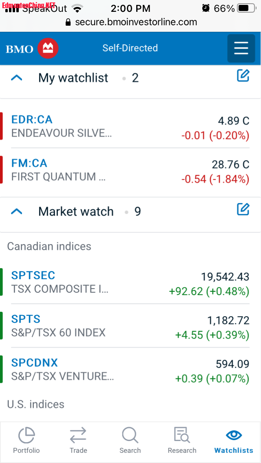261x463 pixels.
Task: Tap First Quantum price change value
Action: pyautogui.click(x=215, y=179)
